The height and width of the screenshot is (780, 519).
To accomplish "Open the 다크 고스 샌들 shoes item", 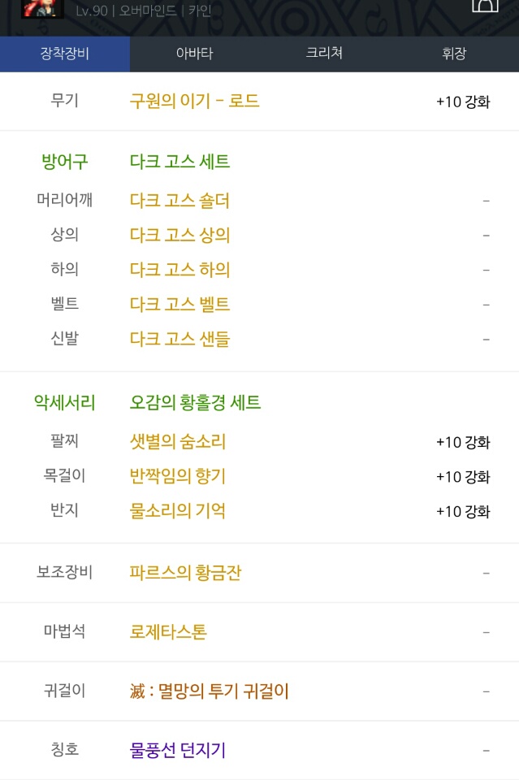I will pos(179,339).
